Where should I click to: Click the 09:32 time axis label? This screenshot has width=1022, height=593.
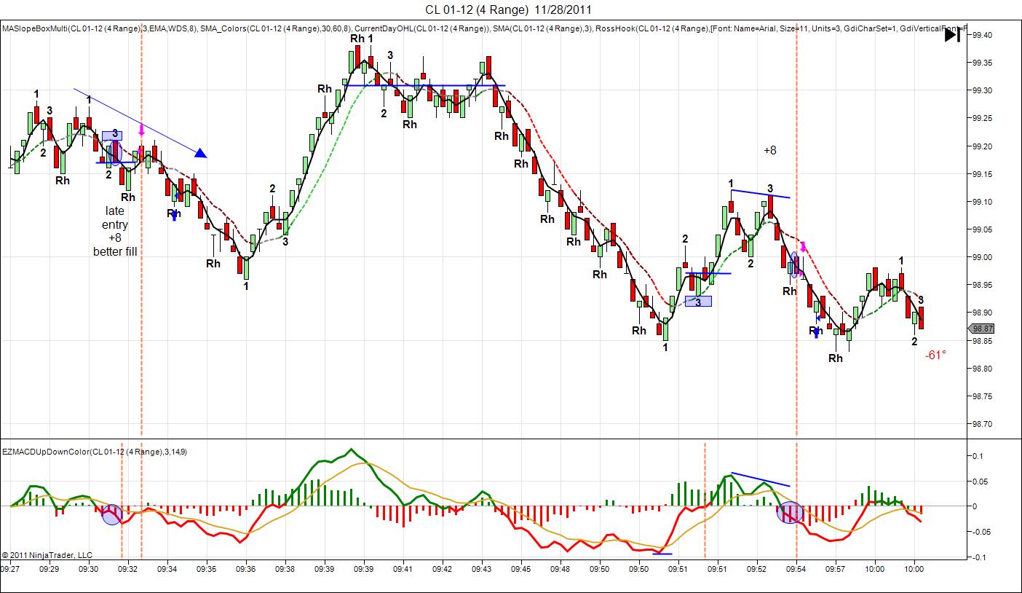point(128,569)
